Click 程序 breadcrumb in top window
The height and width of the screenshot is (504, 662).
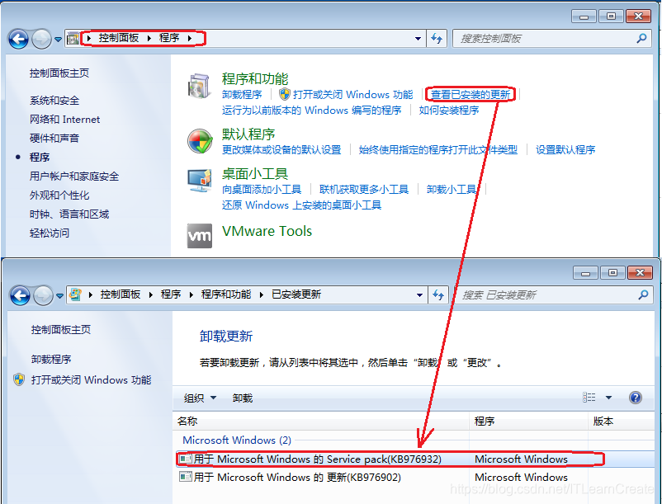pyautogui.click(x=169, y=38)
